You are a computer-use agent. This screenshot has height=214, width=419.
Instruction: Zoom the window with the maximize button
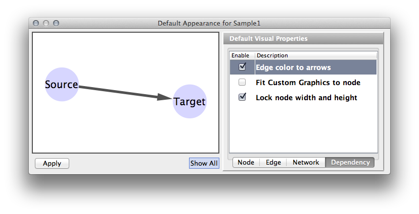coord(56,23)
